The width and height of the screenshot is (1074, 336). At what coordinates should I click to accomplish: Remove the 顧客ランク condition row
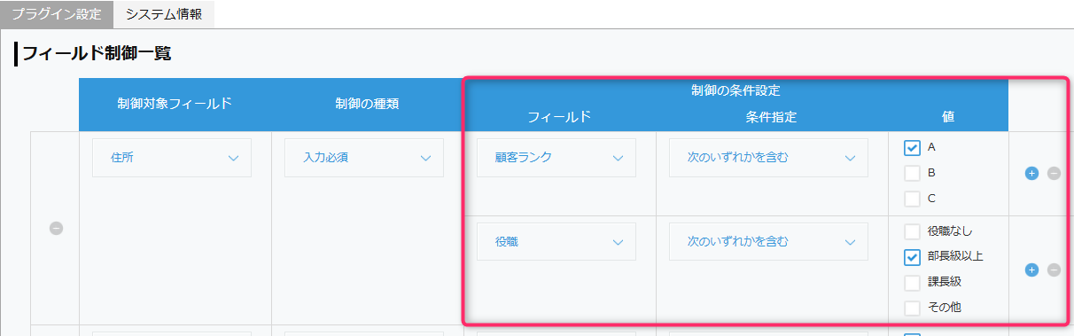click(1054, 174)
